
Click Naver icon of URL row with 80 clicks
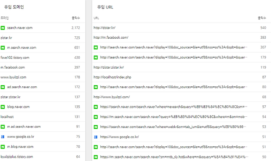pyautogui.click(x=96, y=87)
